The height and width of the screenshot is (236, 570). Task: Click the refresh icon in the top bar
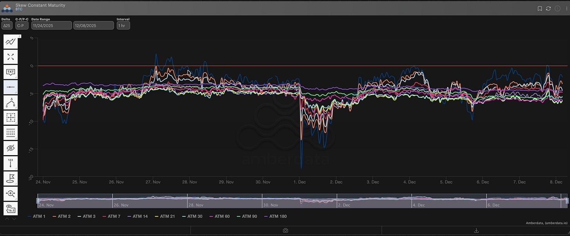548,8
